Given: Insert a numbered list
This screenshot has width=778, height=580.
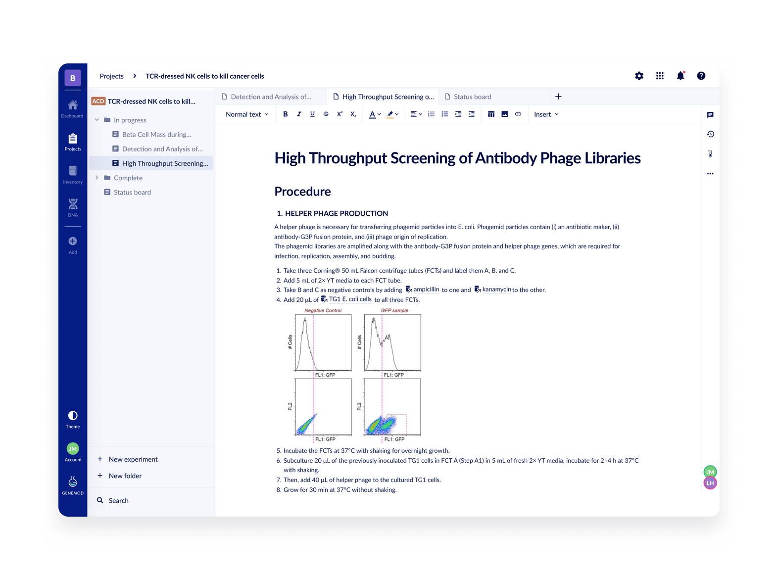Looking at the screenshot, I should pos(432,114).
